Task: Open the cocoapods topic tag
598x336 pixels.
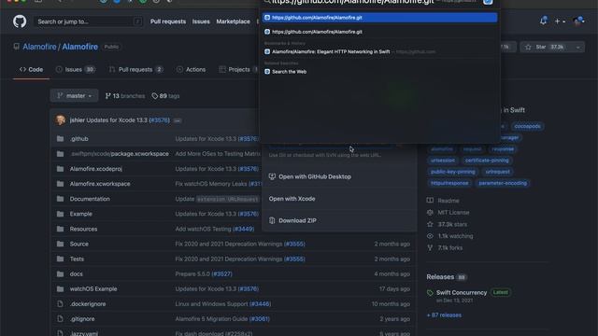Action: tap(527, 126)
